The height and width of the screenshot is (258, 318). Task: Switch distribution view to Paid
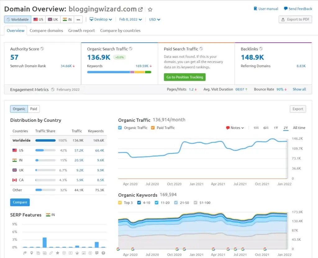pos(34,109)
